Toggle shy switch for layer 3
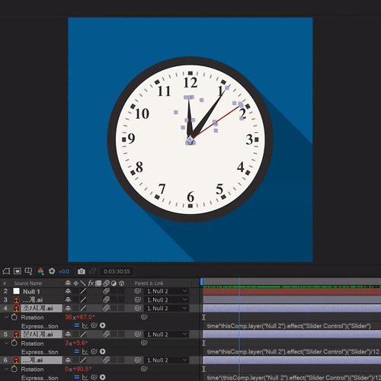This screenshot has height=381, width=381. [x=68, y=299]
